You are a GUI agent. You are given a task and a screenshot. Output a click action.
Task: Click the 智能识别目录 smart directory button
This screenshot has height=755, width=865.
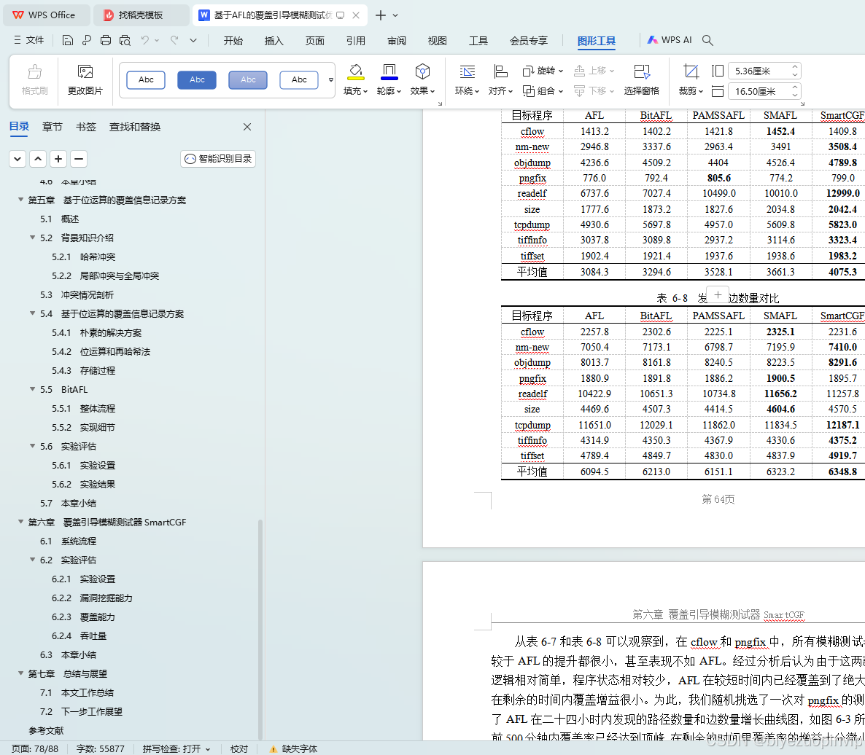point(217,158)
